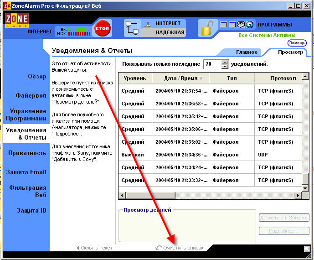
Task: Increase the alerts count with up stepper
Action: point(225,62)
